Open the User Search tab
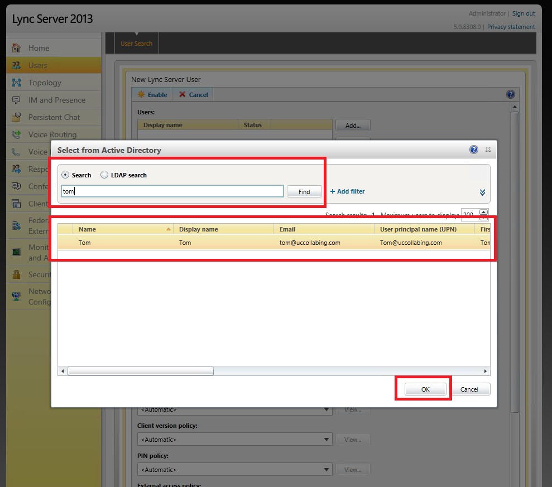552x487 pixels. click(137, 44)
